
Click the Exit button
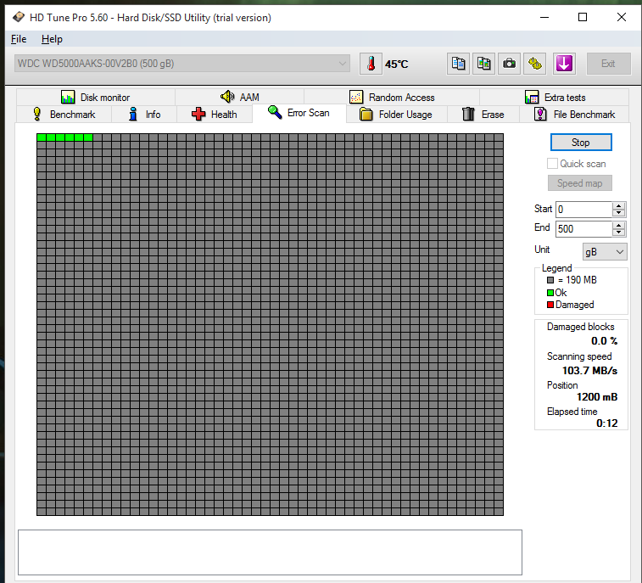tap(608, 64)
